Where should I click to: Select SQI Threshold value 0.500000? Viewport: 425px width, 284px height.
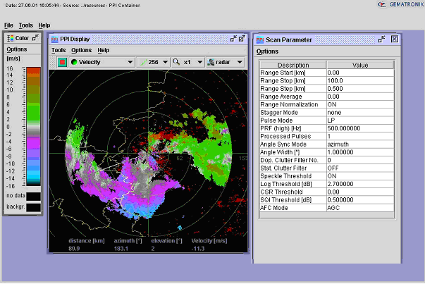coord(360,199)
